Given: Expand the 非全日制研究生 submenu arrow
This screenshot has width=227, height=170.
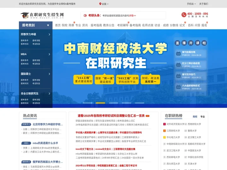Looking at the screenshot, I should 49,93.
